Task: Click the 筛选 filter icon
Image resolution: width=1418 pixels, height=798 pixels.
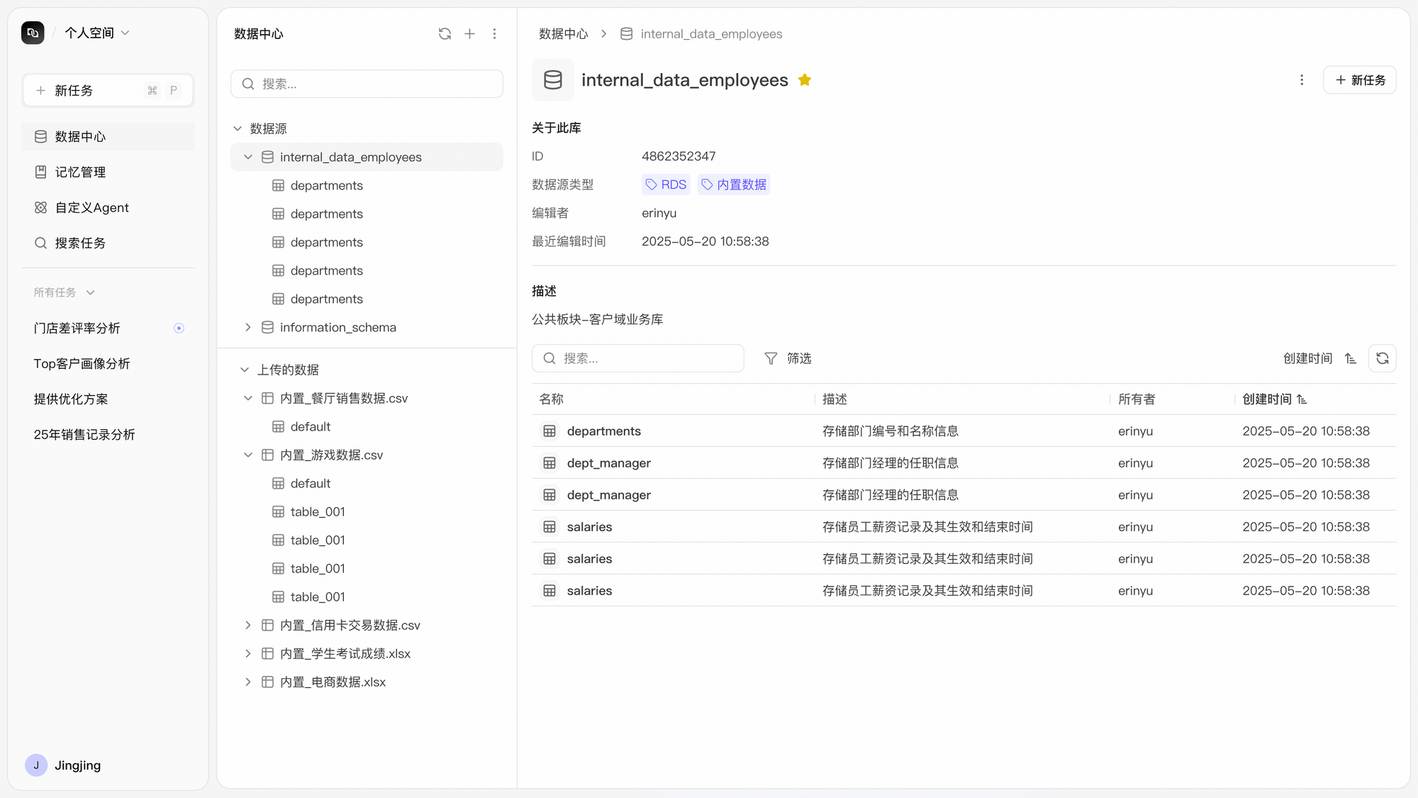Action: point(771,358)
